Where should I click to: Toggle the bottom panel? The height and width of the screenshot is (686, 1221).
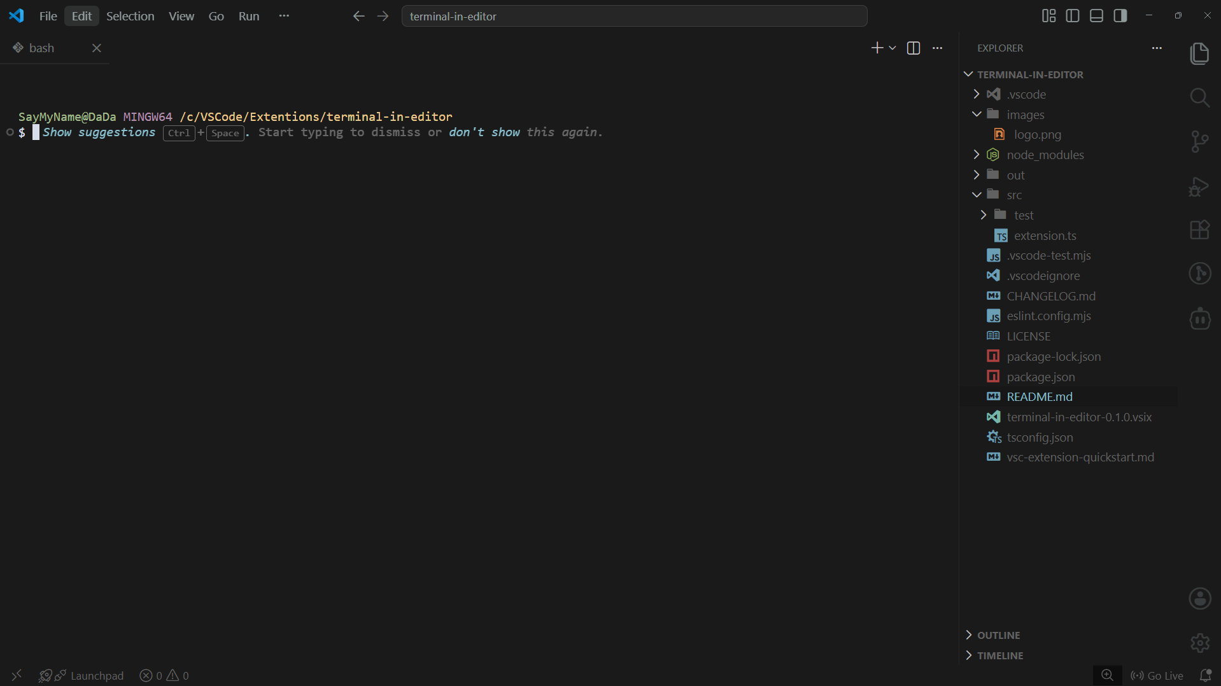click(1096, 16)
